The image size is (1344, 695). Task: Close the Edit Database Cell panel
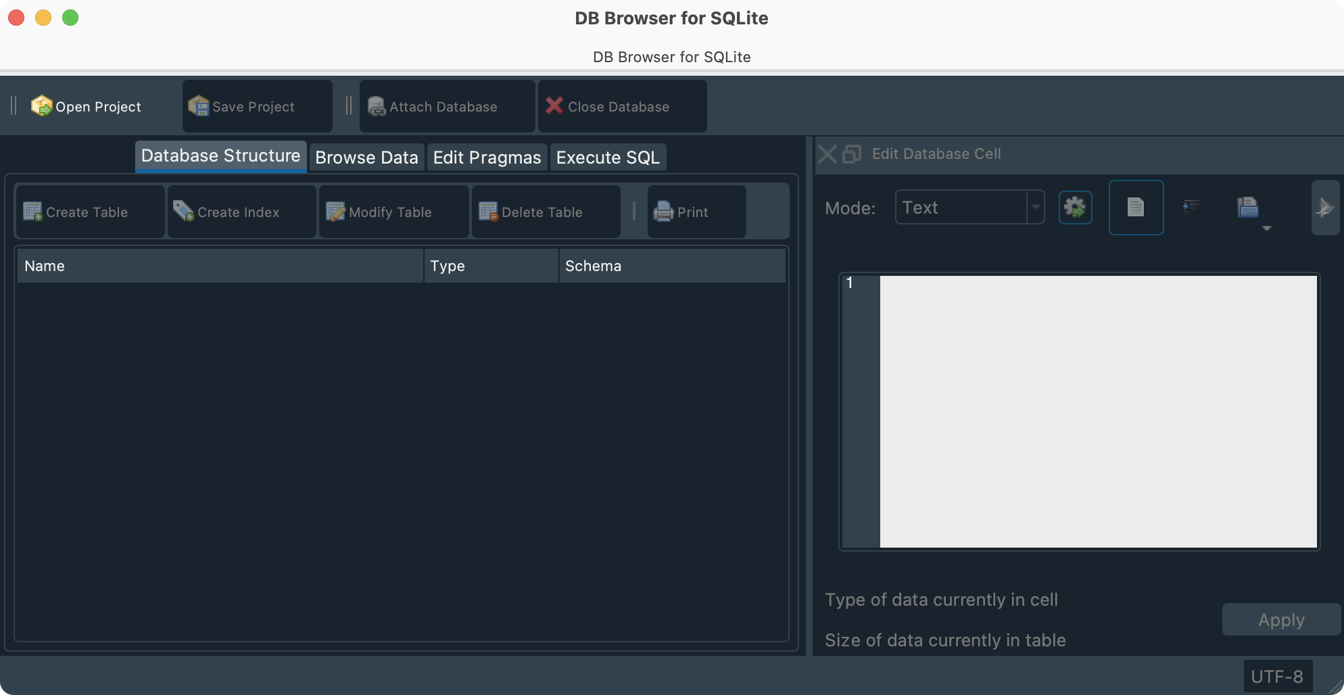click(826, 154)
